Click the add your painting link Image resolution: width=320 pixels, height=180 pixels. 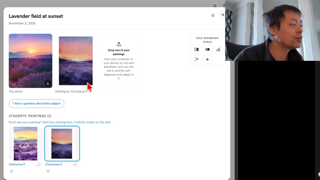tap(60, 122)
